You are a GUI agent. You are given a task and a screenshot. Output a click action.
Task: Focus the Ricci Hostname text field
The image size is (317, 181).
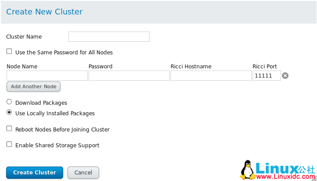click(211, 76)
